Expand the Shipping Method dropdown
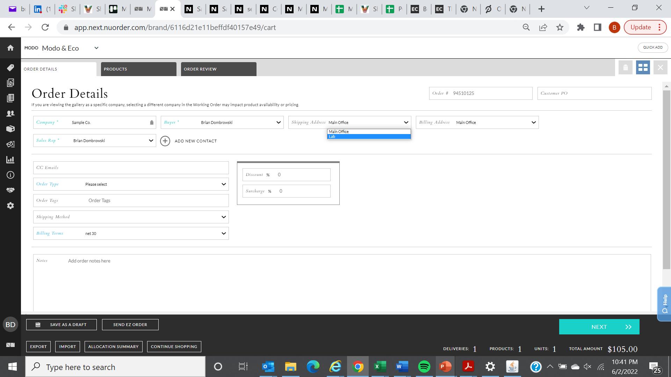671x377 pixels. point(223,217)
